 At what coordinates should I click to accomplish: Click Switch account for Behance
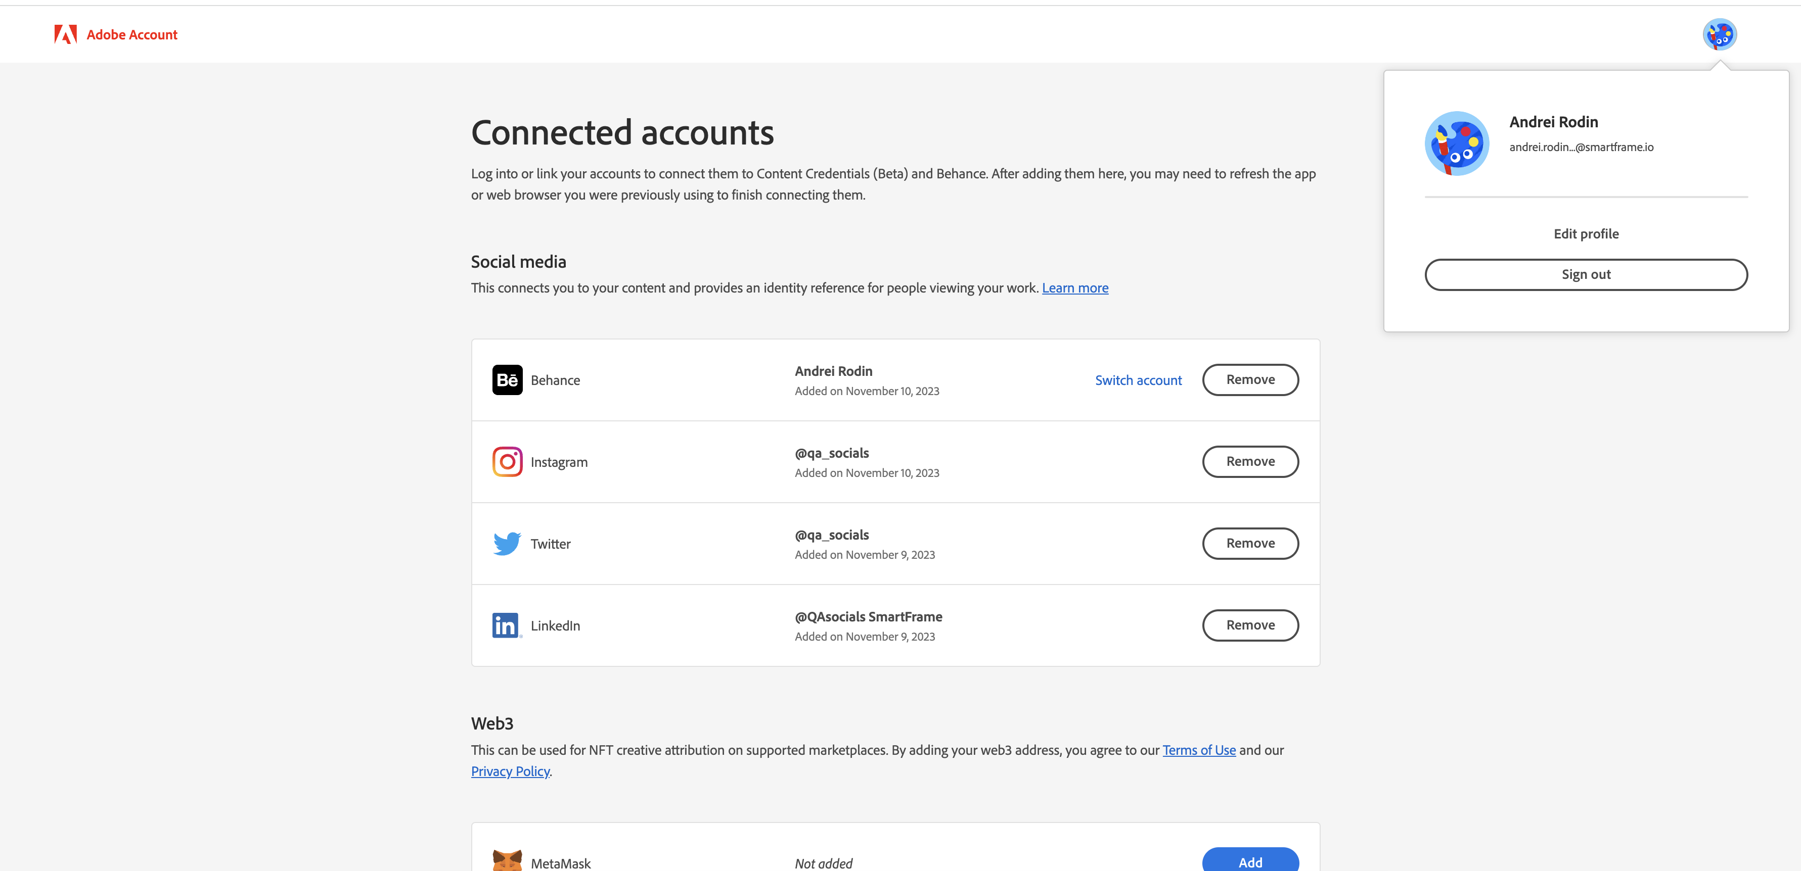(1138, 380)
